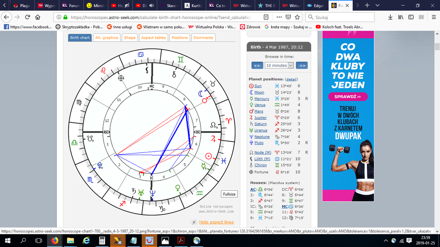Step forward in time with ->> button
Screen dimensions: 440x247
[301, 65]
